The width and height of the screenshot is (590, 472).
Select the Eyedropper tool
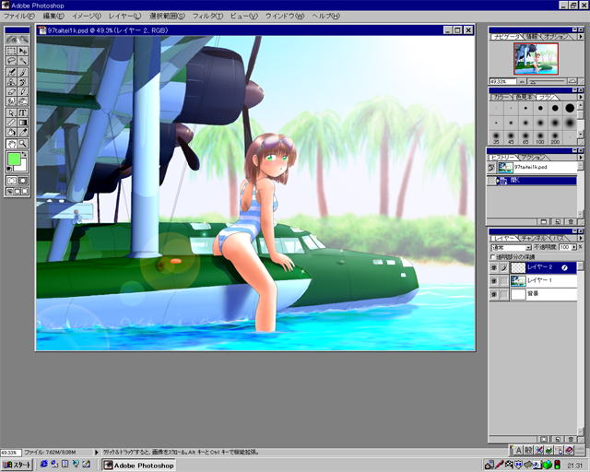(23, 132)
